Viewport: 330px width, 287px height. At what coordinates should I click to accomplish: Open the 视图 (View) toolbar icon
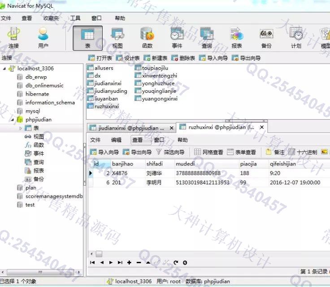[x=117, y=38]
